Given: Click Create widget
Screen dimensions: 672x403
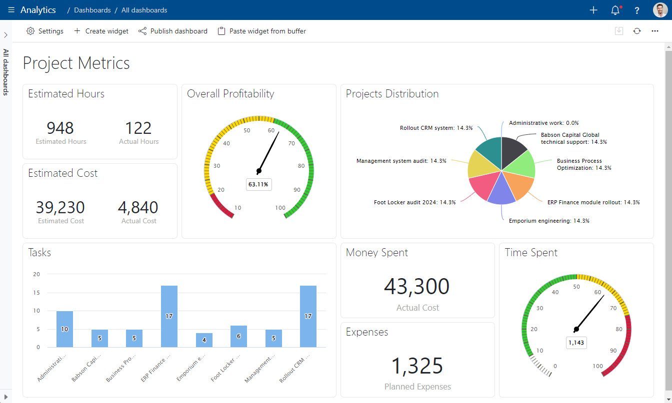Looking at the screenshot, I should click(x=101, y=31).
